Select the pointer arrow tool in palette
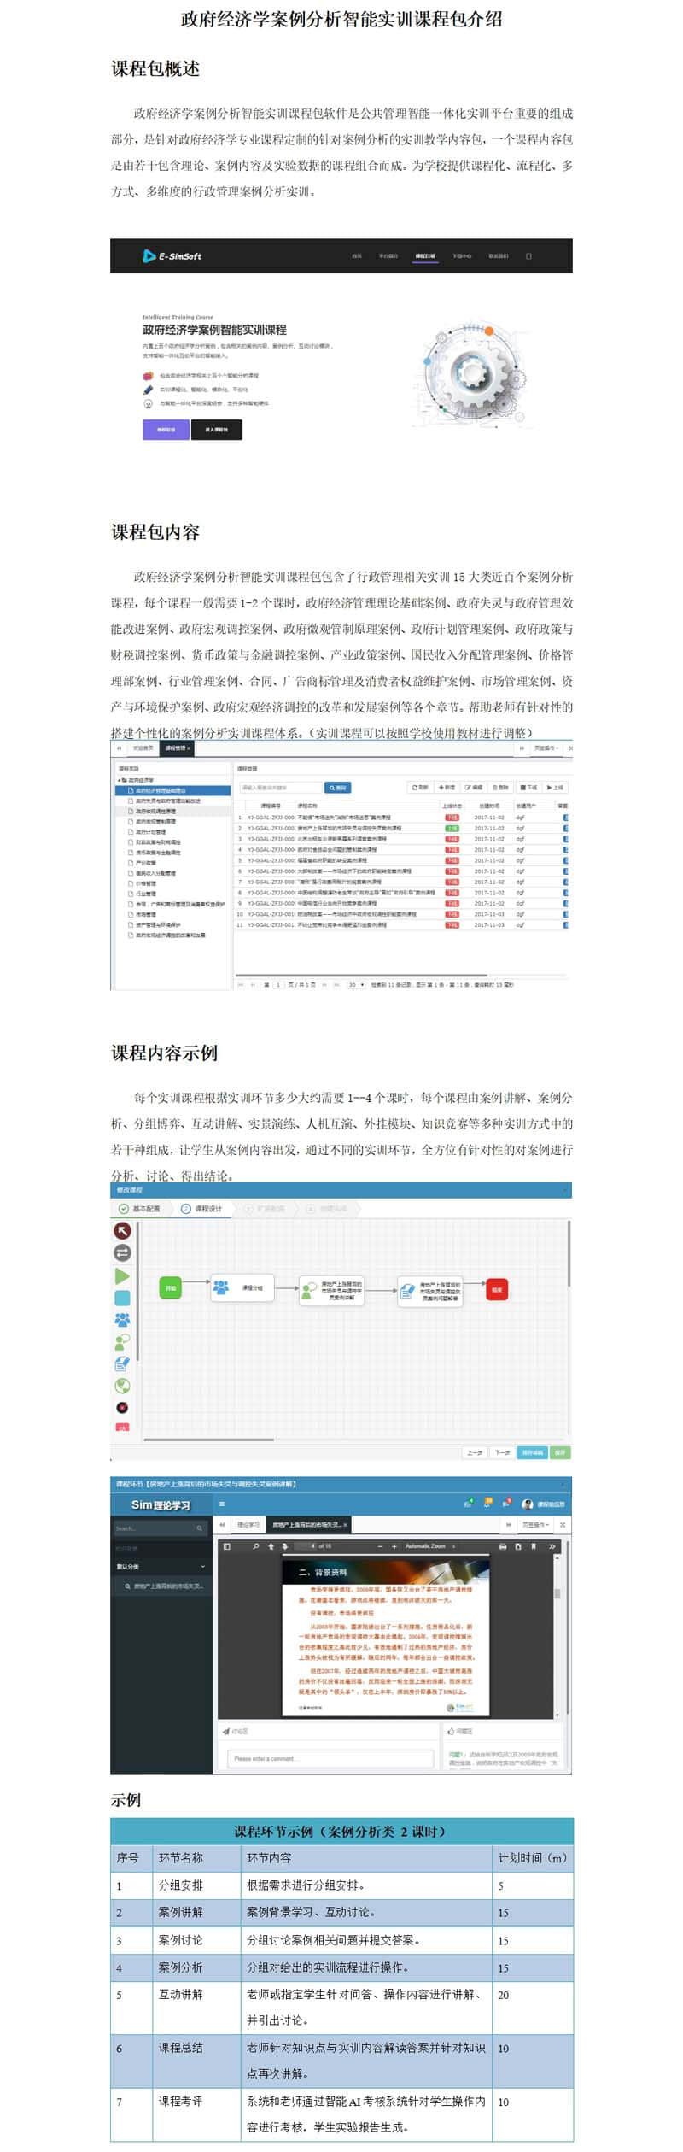Image resolution: width=683 pixels, height=2152 pixels. [x=122, y=1230]
